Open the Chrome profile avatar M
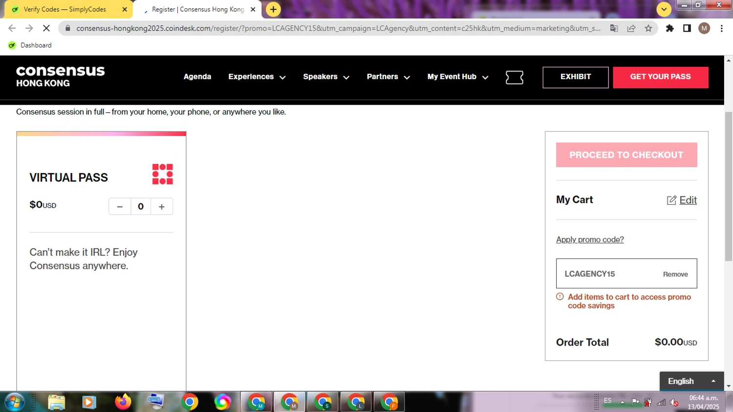733x412 pixels. [x=704, y=28]
